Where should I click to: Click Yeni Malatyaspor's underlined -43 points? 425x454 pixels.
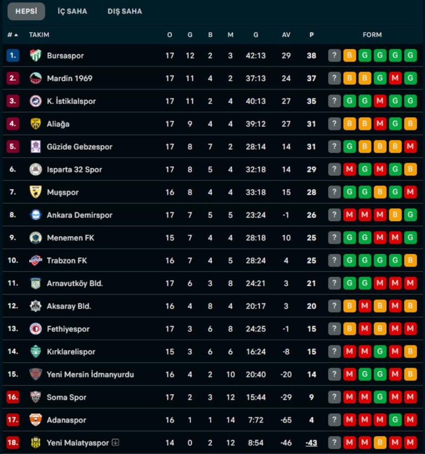(x=311, y=443)
